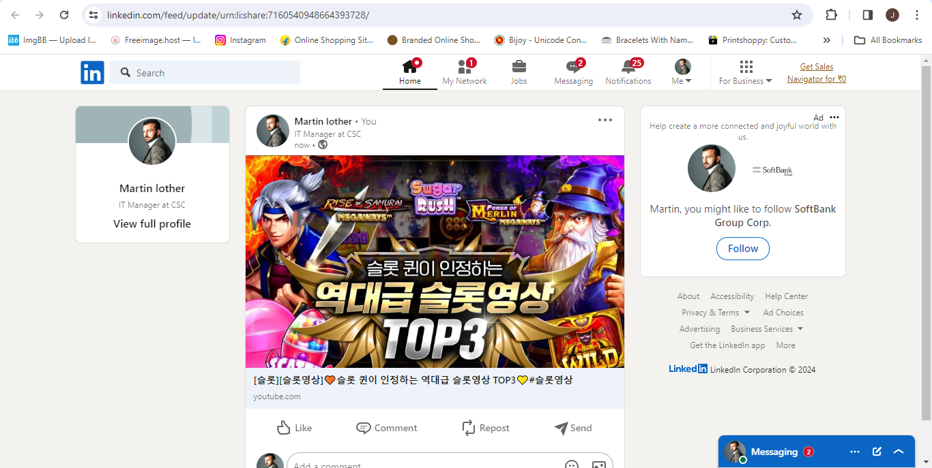Open ImgBB bookmark
Image resolution: width=932 pixels, height=468 pixels.
click(x=52, y=40)
